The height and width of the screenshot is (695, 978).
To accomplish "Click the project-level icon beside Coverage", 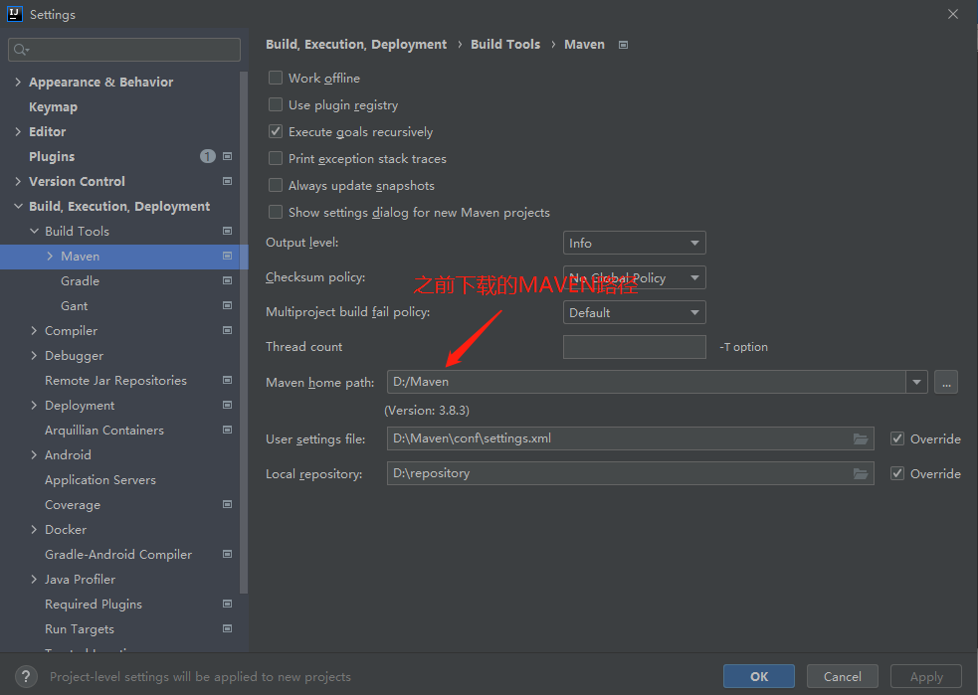I will click(x=228, y=504).
